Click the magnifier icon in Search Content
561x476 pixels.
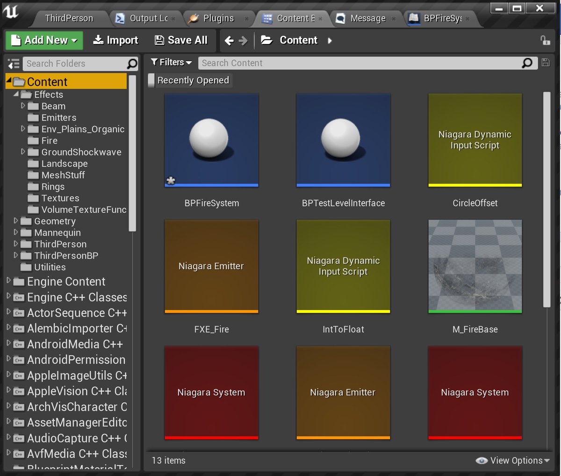click(x=527, y=63)
